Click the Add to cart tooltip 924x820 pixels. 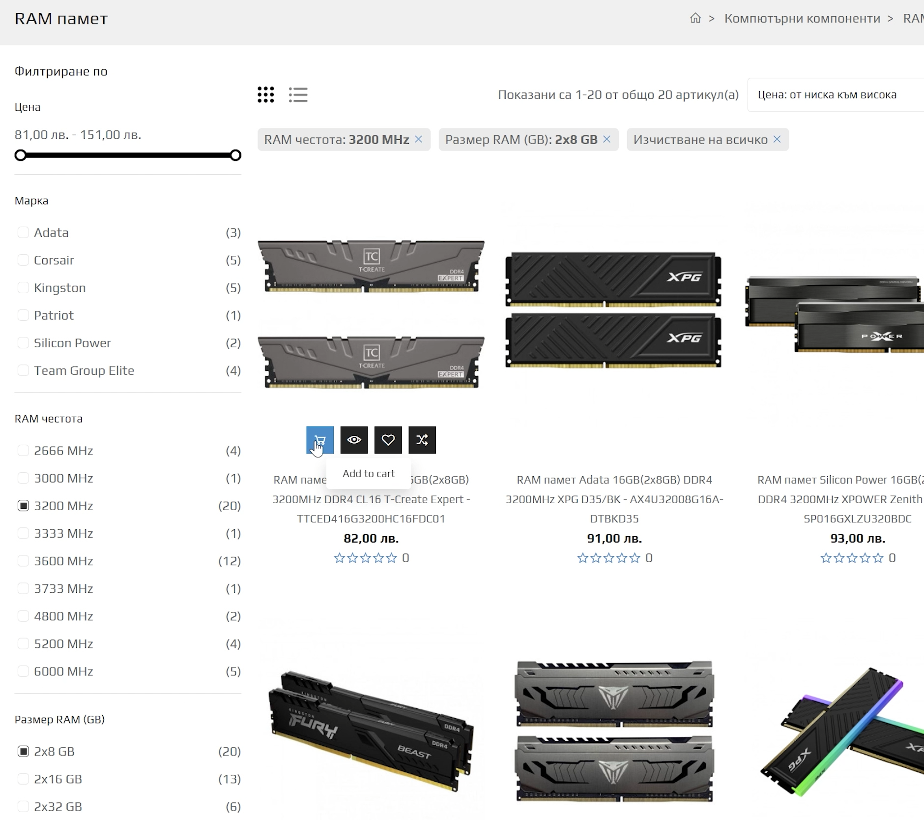tap(369, 473)
